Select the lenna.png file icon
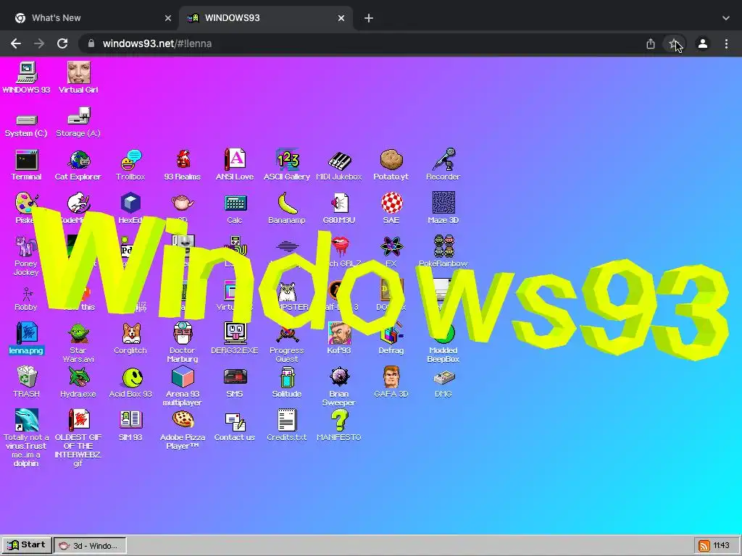 [x=27, y=339]
